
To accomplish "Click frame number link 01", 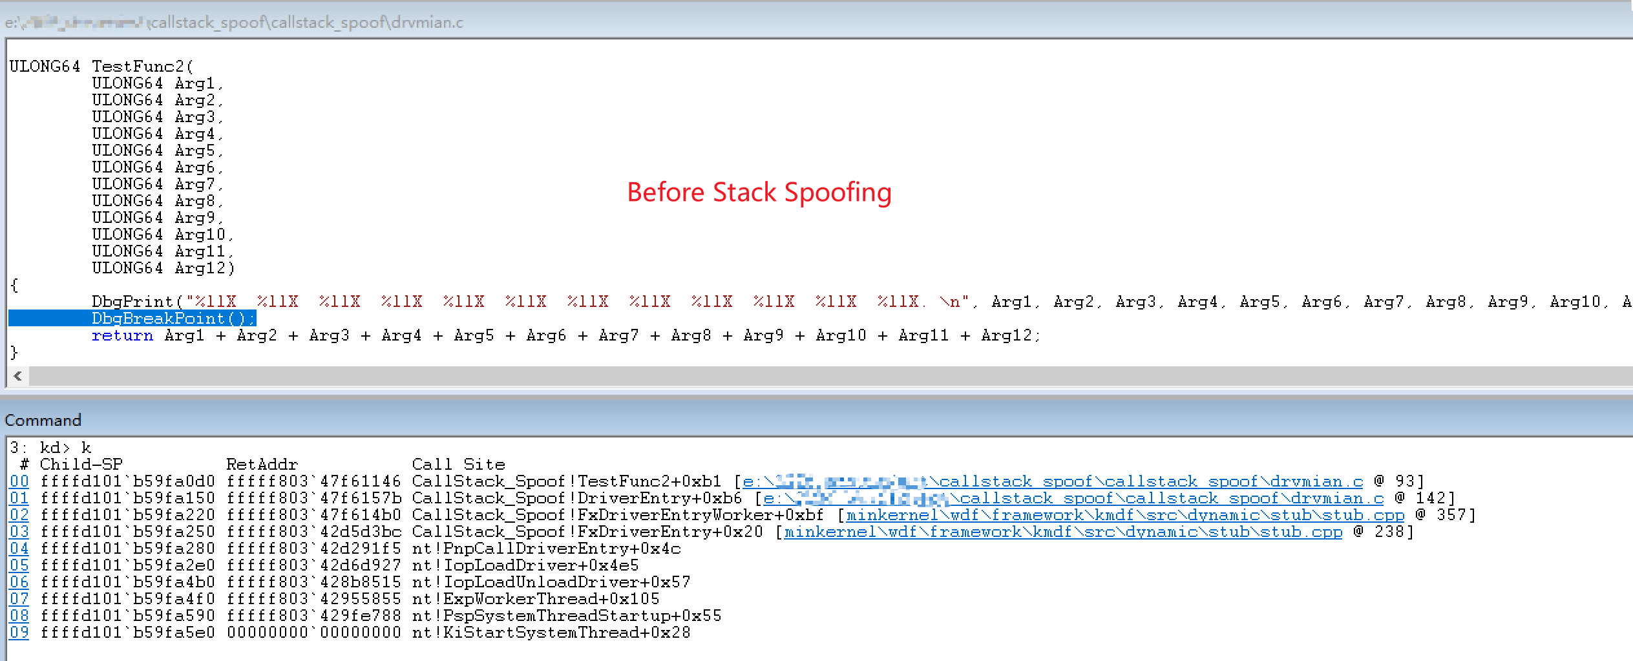I will [x=19, y=498].
